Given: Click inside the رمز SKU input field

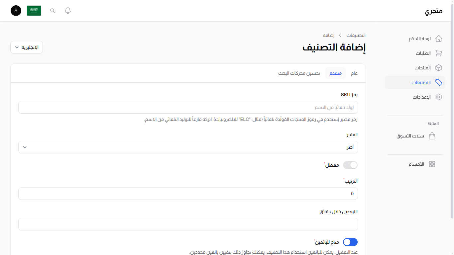Looking at the screenshot, I should 188,107.
